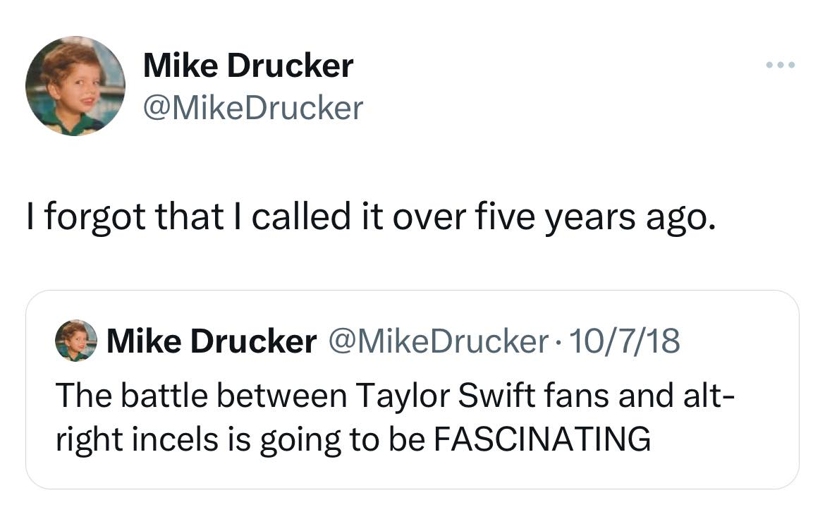Click the @MikeDrucker handle under the top name

(252, 108)
